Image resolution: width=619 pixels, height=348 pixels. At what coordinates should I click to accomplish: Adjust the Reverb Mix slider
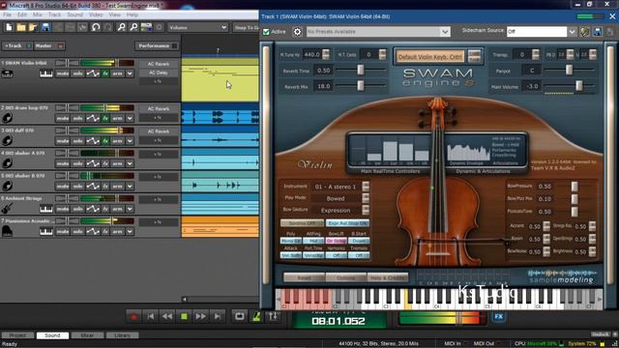click(361, 86)
